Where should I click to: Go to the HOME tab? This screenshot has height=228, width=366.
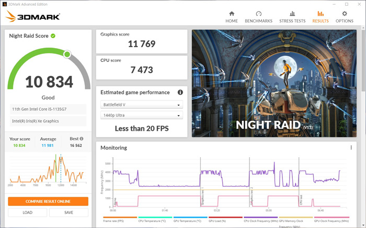point(232,17)
